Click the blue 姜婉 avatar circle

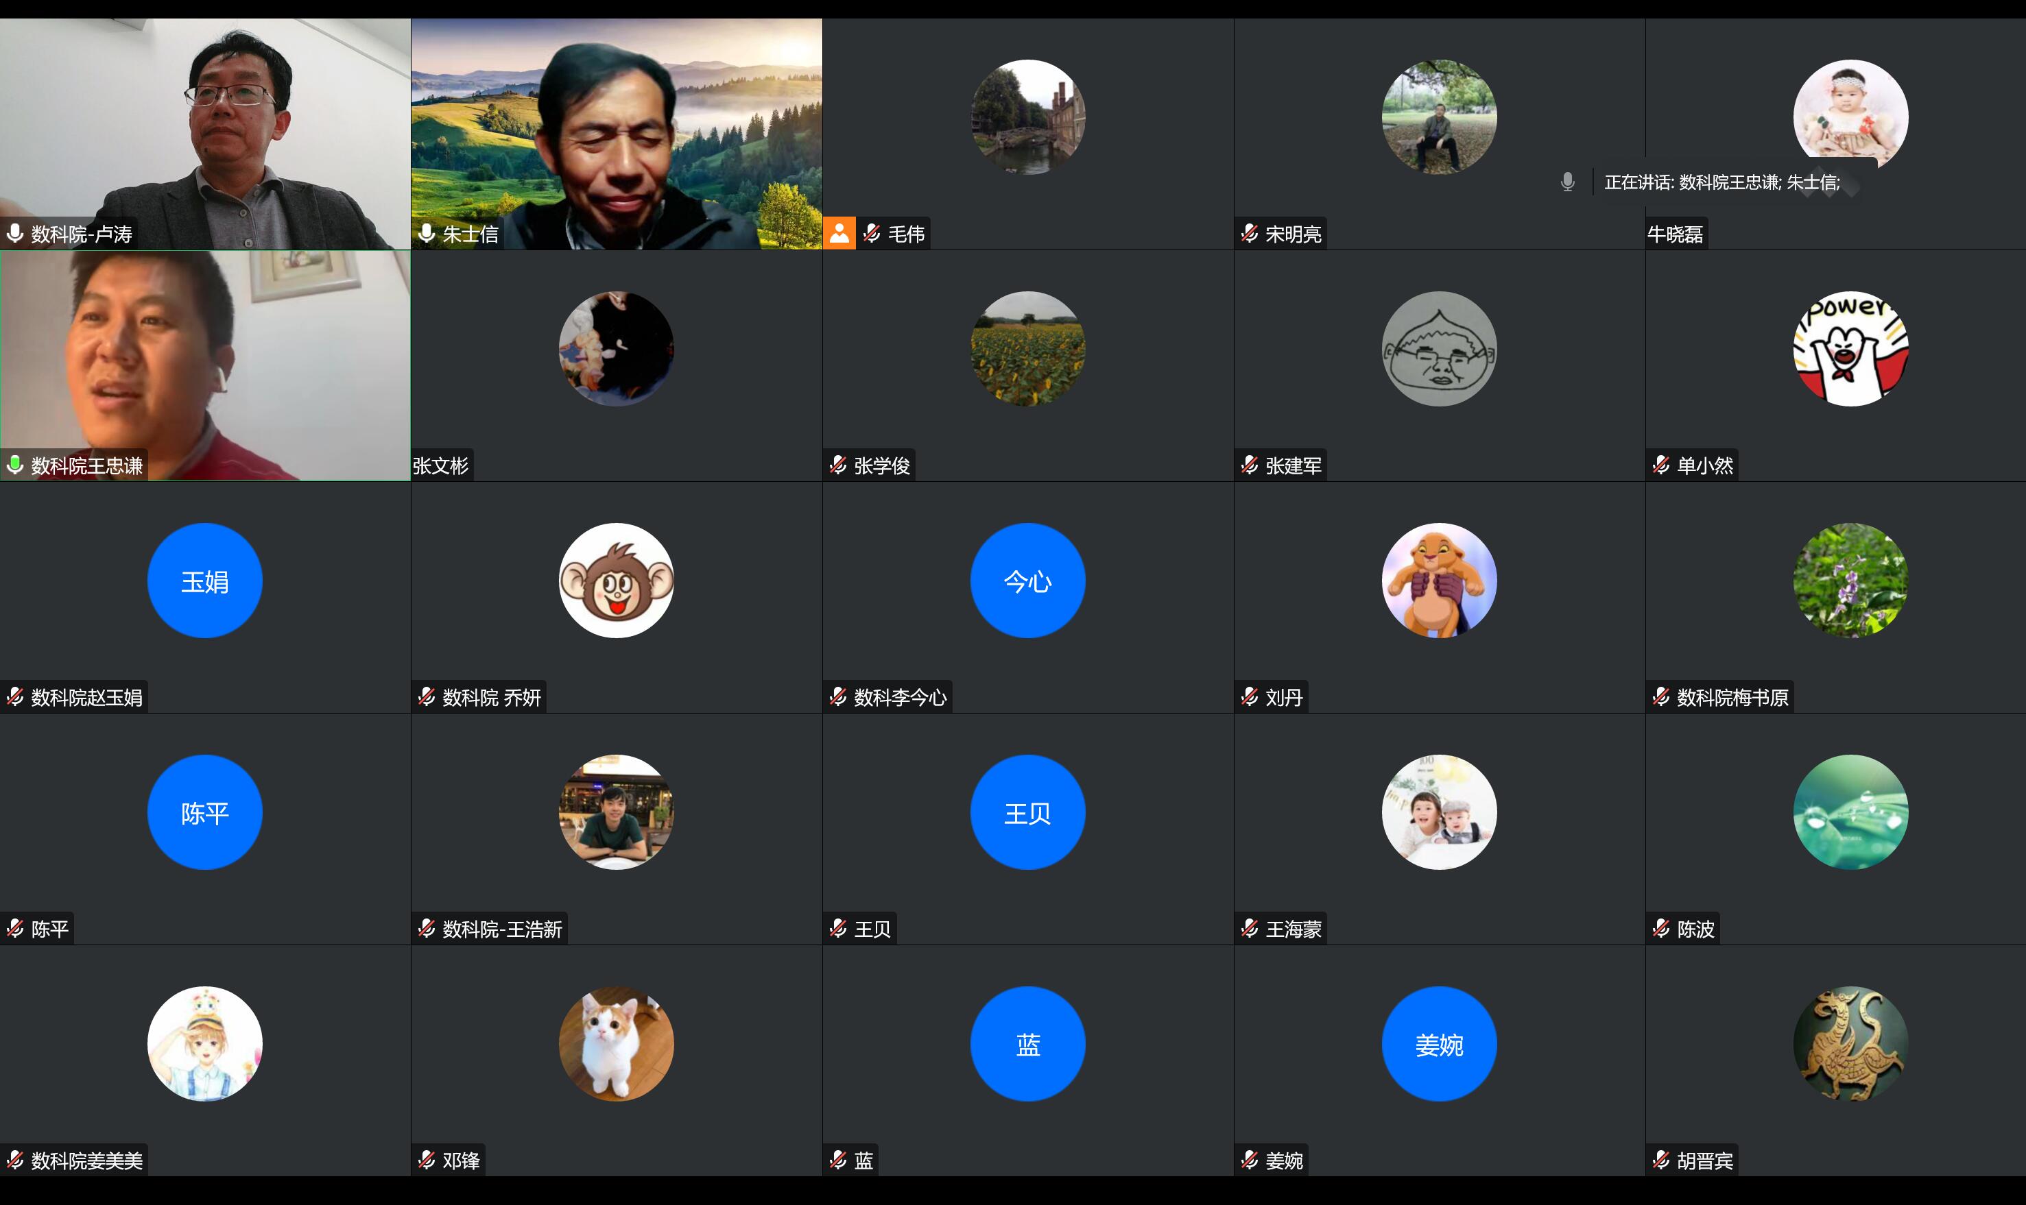tap(1439, 1043)
